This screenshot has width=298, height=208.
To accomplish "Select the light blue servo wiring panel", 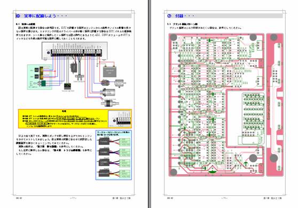I will click(114, 155).
